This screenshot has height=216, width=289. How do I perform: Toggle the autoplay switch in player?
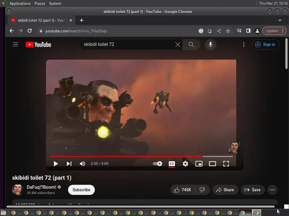click(x=157, y=164)
